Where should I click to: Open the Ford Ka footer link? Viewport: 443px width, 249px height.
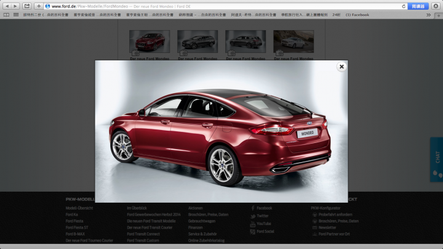(x=72, y=214)
